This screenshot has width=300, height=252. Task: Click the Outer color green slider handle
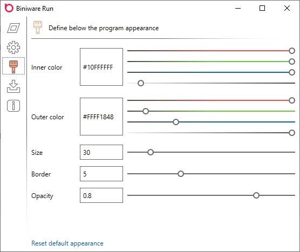[146, 111]
